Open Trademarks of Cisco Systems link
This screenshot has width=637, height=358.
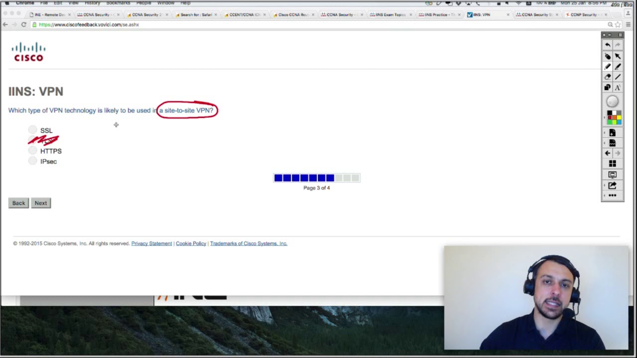pyautogui.click(x=248, y=243)
